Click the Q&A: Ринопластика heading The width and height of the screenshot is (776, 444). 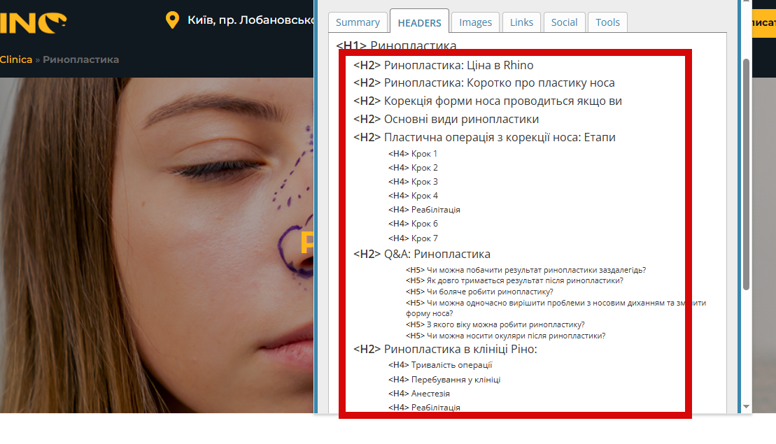(422, 254)
